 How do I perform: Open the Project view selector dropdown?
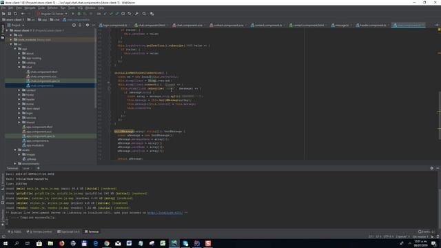pos(17,25)
